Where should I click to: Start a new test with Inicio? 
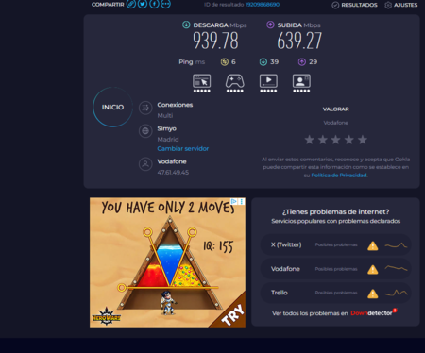click(112, 107)
